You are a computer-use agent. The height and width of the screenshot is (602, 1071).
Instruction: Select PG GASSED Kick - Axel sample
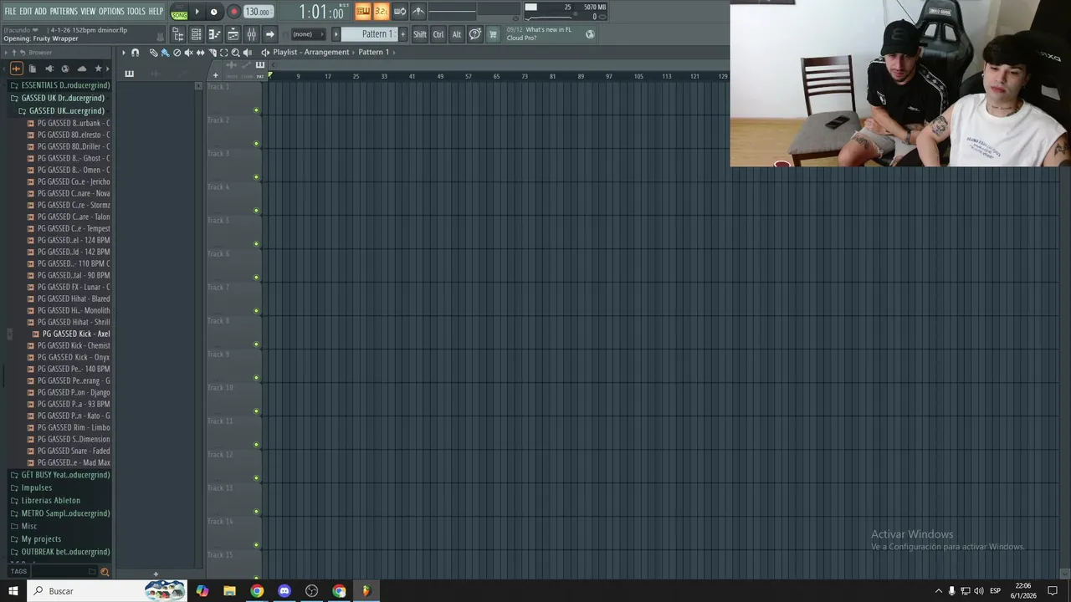click(x=76, y=334)
